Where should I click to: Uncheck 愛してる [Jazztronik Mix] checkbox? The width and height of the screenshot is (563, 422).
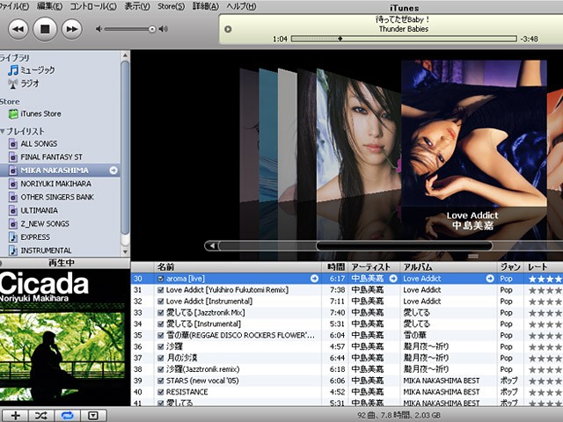click(160, 313)
